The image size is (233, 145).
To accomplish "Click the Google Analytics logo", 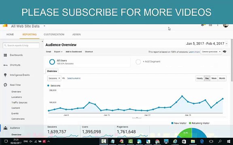I will coord(5,25).
